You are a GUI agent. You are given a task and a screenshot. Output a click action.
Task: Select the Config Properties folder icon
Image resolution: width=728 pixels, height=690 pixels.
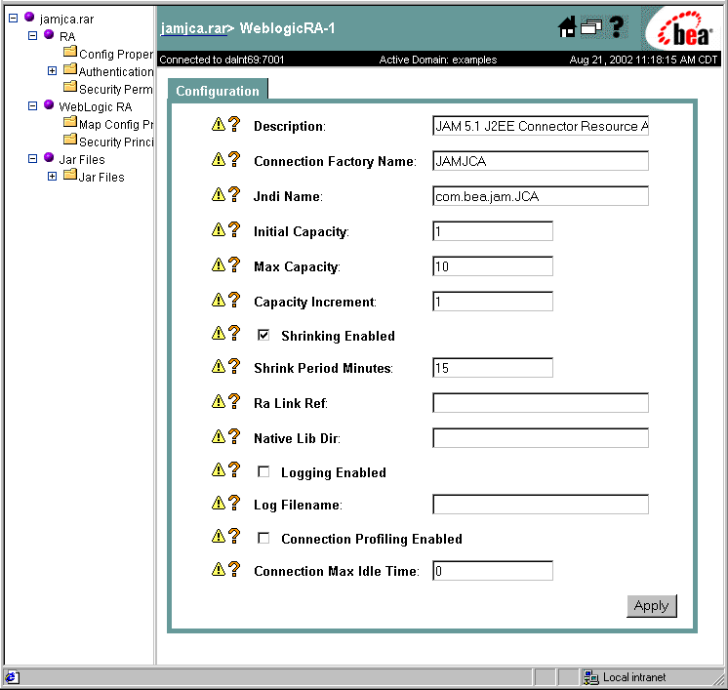tap(70, 52)
